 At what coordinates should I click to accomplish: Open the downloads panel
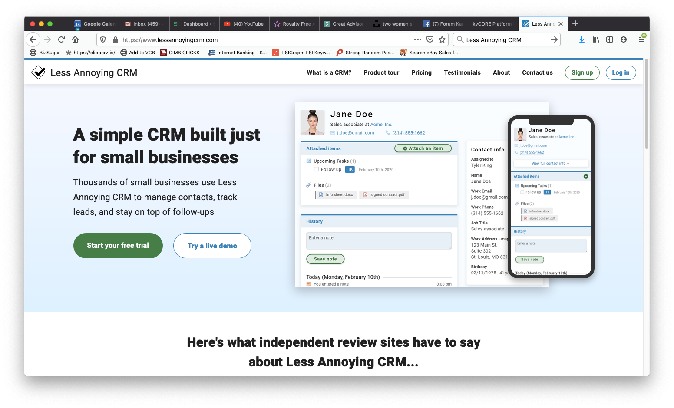click(582, 39)
